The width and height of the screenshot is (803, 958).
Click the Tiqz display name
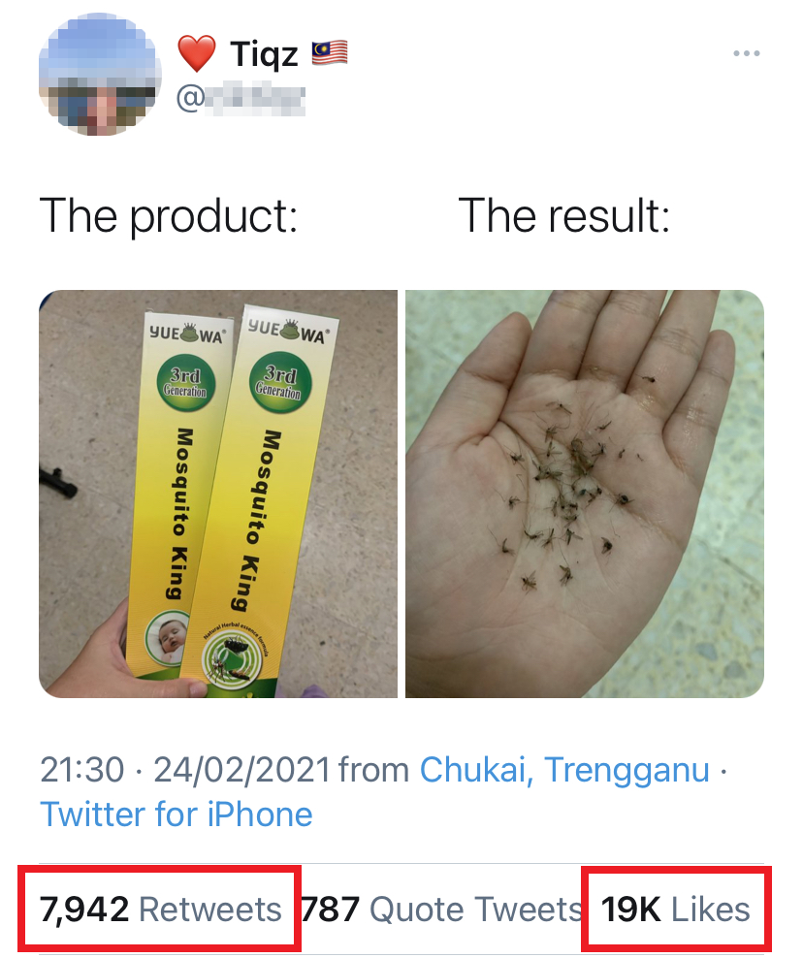[264, 53]
